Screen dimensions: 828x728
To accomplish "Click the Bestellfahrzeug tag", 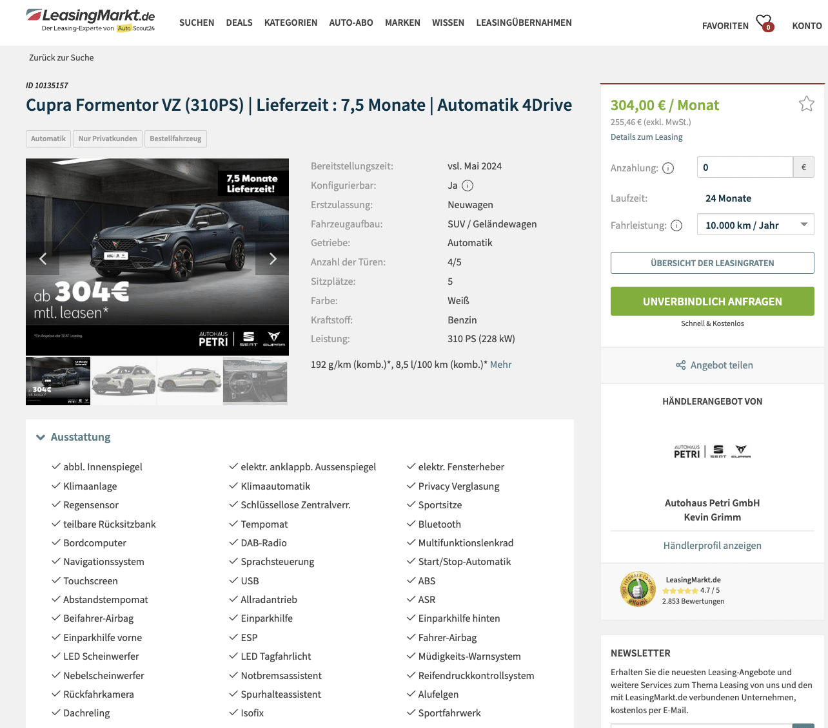I will pyautogui.click(x=175, y=139).
